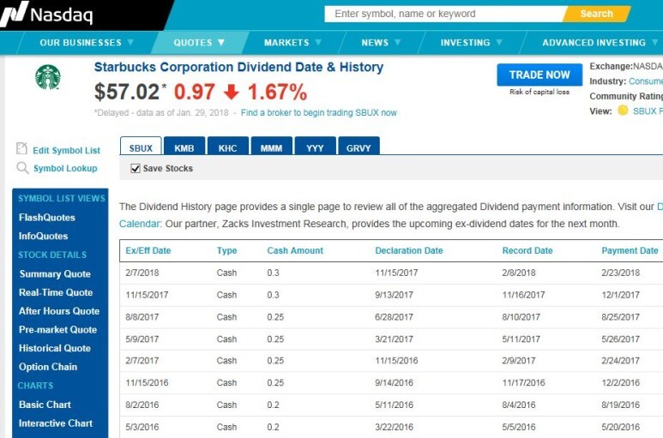Select the 11/17/2016 record date cell
Screen dimensions: 663x438
(523, 382)
